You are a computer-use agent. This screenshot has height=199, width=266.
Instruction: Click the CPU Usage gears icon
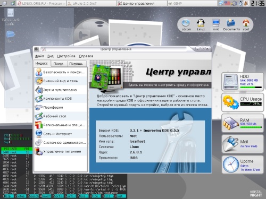[x=230, y=102]
